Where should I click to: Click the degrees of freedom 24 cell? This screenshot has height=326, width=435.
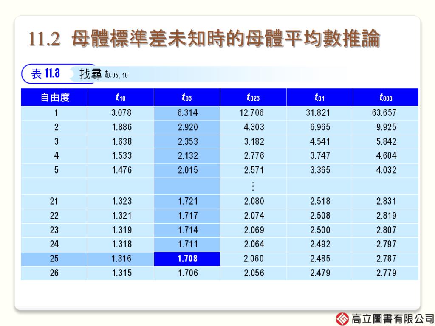[x=54, y=244]
